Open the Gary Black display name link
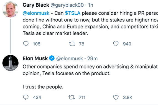 click(x=36, y=5)
